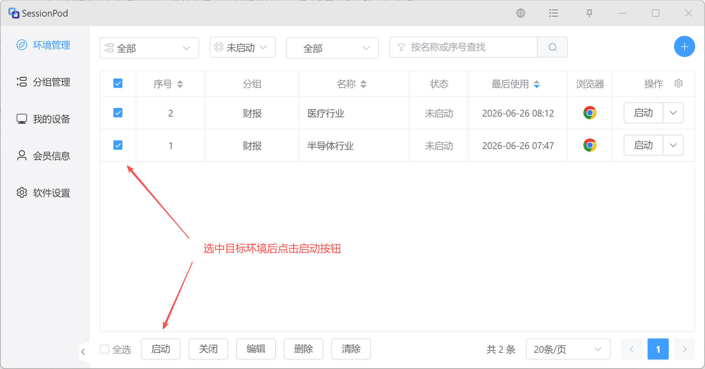Go to previous page arrow
Viewport: 705px width, 369px height.
(x=631, y=349)
